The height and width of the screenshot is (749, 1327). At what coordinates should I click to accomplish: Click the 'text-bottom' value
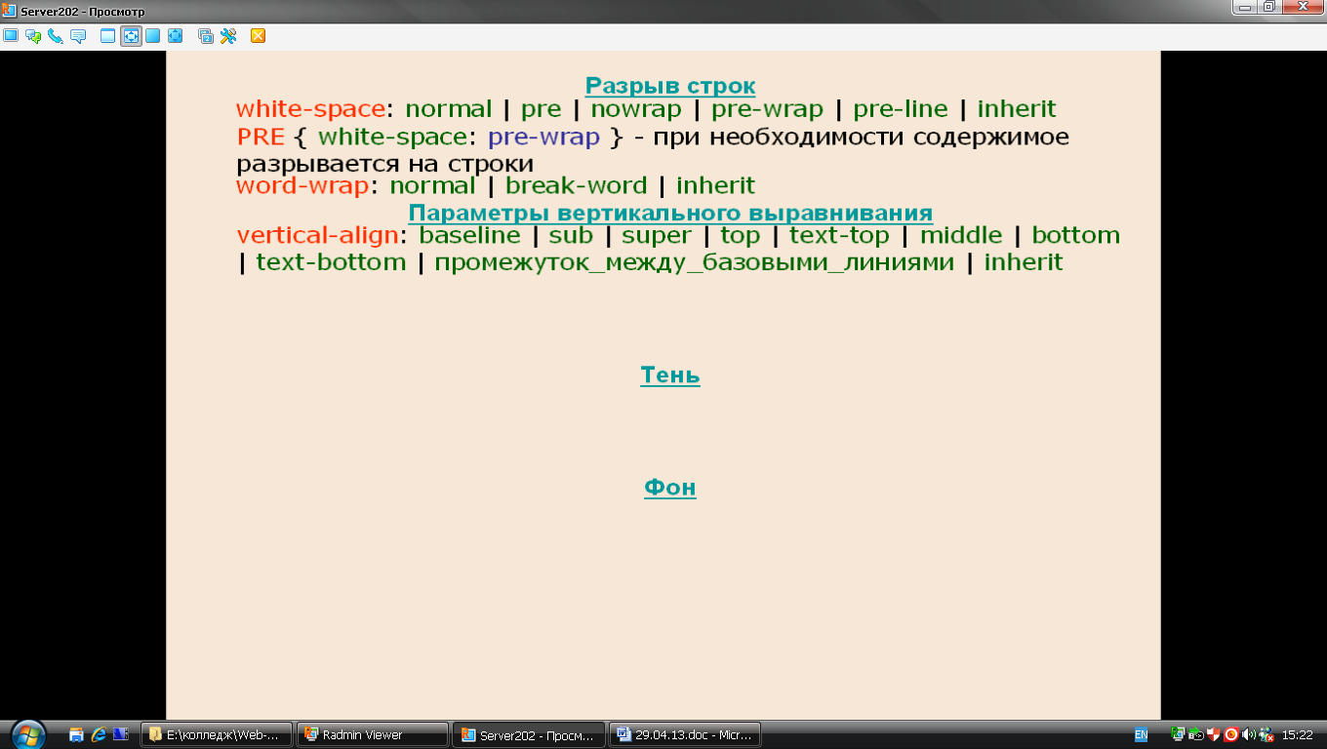click(331, 261)
